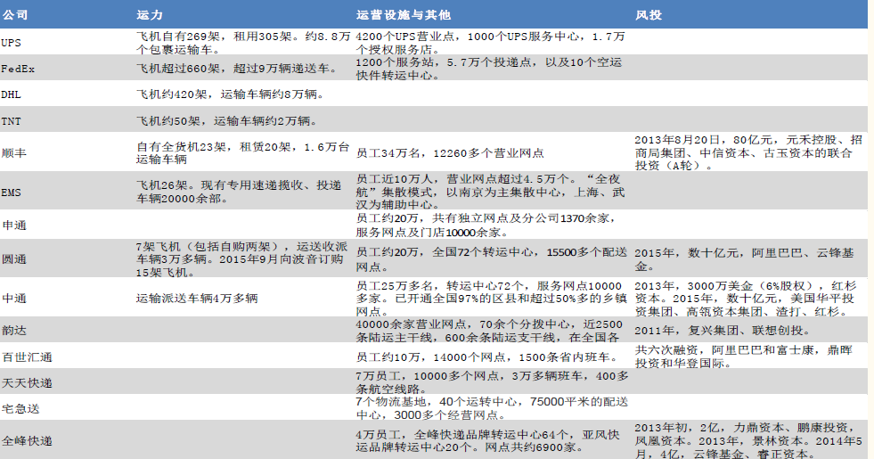This screenshot has height=459, width=874.
Task: Select TNT fleet cell '飞机约50架'
Action: (x=227, y=121)
